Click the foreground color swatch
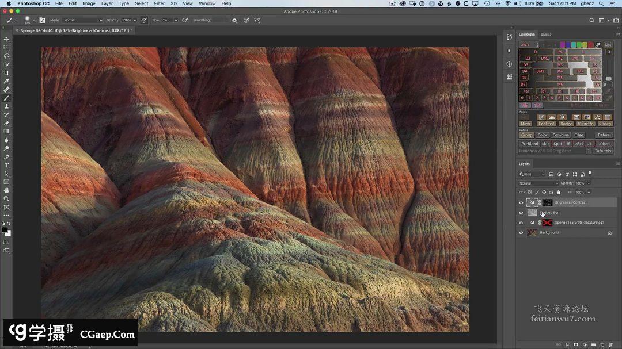The width and height of the screenshot is (622, 349). click(x=5, y=230)
